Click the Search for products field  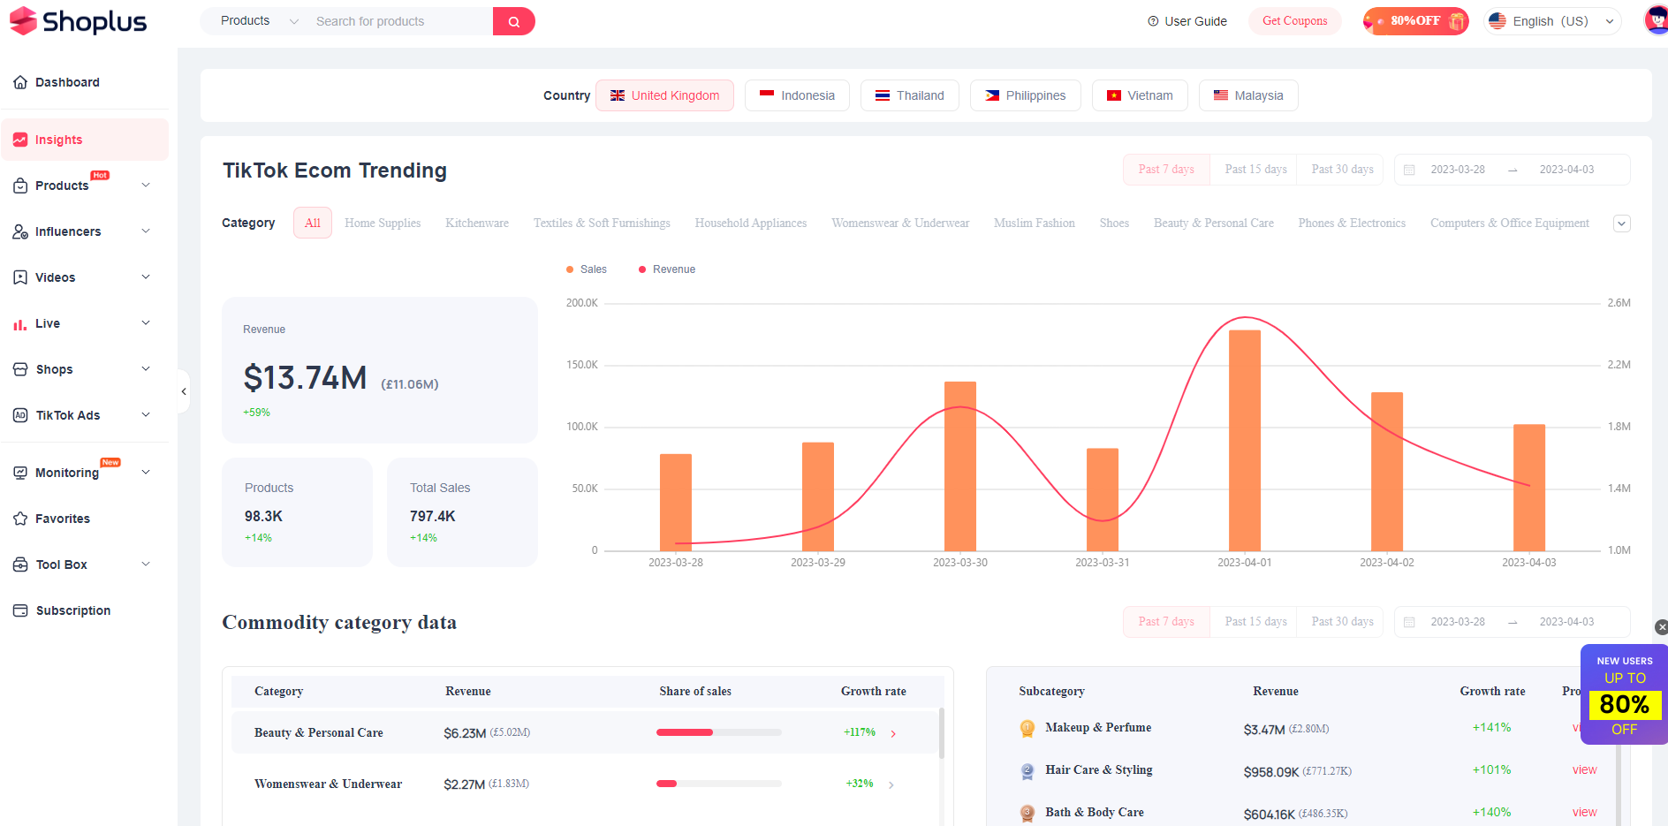point(399,21)
